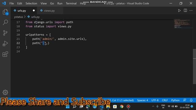Switch to the urls.py tab
Viewport: 196px width, 110px height.
24,11
